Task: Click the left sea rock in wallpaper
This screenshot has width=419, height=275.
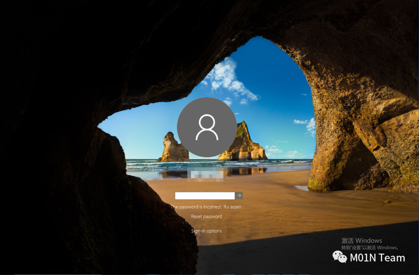Action: (172, 148)
